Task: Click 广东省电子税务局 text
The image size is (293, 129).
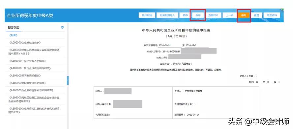Action: 193,91
